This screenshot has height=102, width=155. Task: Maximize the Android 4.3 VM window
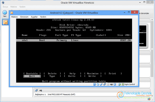pyautogui.click(x=129, y=12)
